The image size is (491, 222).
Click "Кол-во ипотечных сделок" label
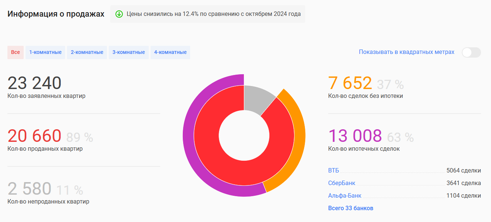point(364,149)
